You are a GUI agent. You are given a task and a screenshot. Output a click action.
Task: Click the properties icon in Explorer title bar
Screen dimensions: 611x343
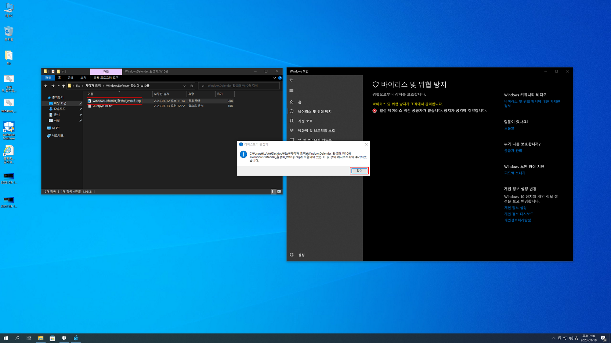[53, 71]
